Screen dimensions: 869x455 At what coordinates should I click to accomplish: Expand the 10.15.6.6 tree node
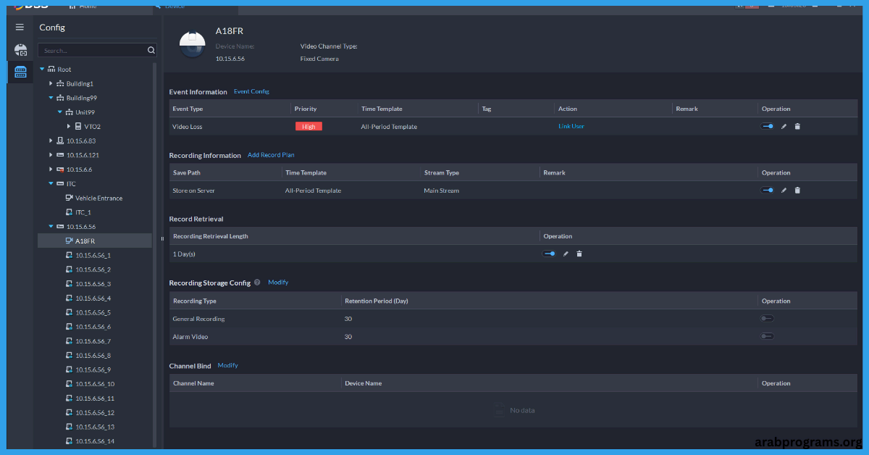(x=51, y=170)
